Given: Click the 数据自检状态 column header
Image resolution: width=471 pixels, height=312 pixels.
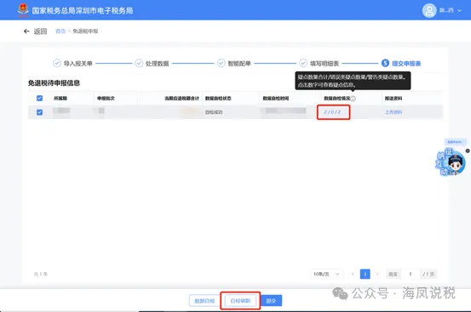Looking at the screenshot, I should 218,99.
